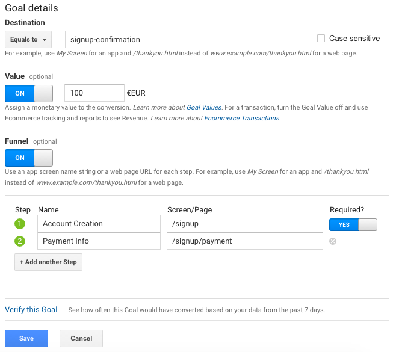Select the Payment Info name field
This screenshot has width=399, height=352.
99,241
